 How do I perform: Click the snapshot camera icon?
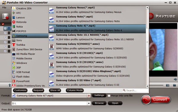tap(168, 85)
